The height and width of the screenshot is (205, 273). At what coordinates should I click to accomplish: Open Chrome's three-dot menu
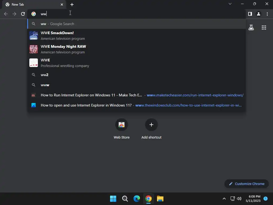pyautogui.click(x=267, y=14)
